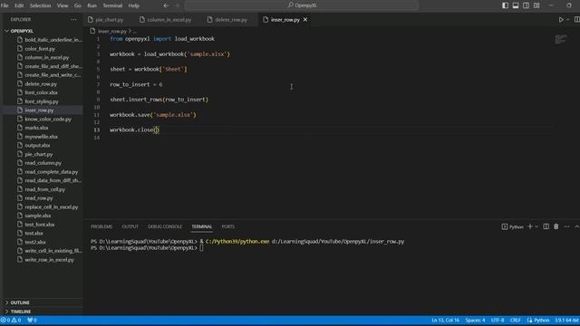
Task: Click the errors and warnings status indicator
Action: tap(11, 320)
